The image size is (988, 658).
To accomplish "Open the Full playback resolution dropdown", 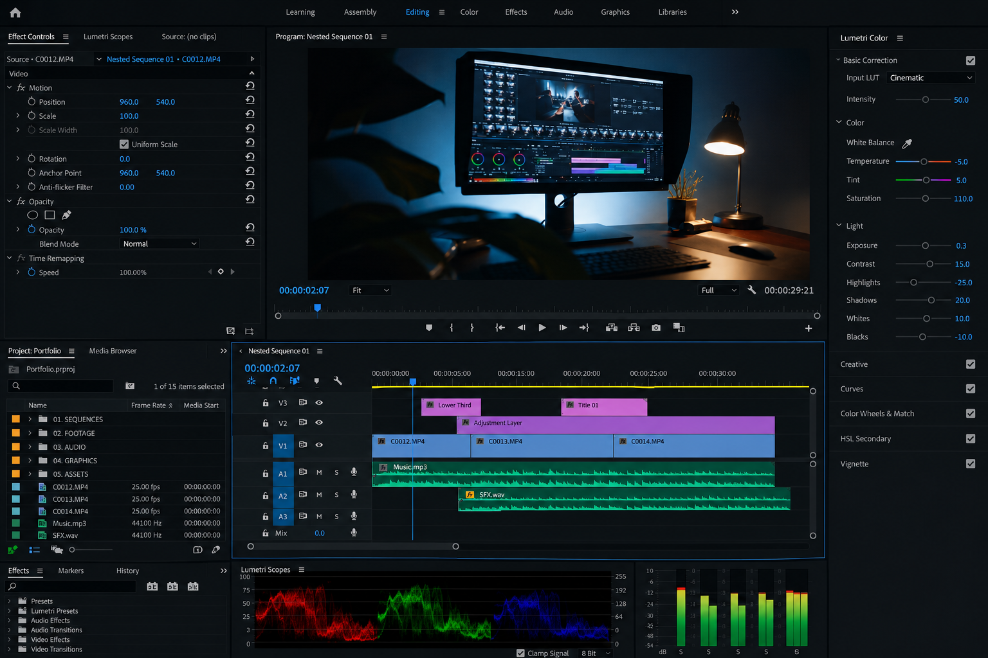I will tap(719, 290).
